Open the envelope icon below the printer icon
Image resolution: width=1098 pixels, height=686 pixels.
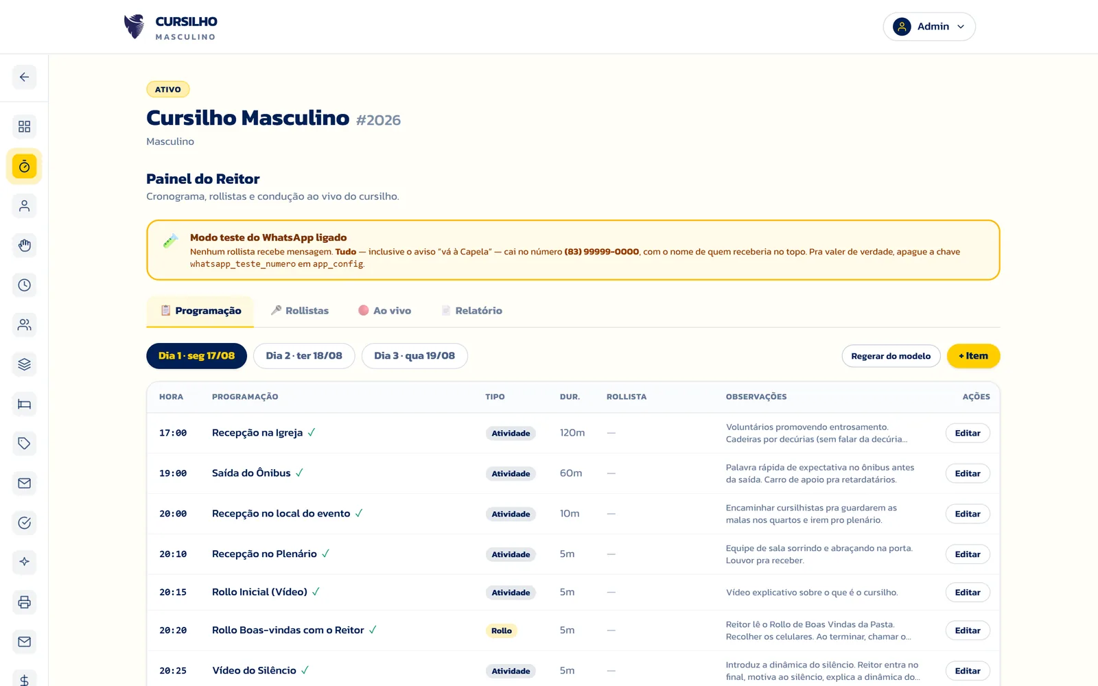coord(24,641)
